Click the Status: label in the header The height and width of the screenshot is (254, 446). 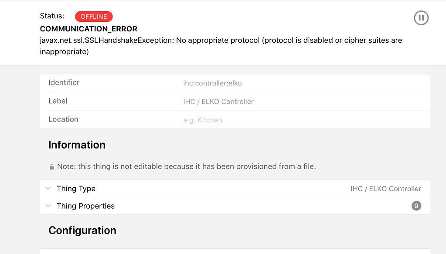[x=52, y=16]
